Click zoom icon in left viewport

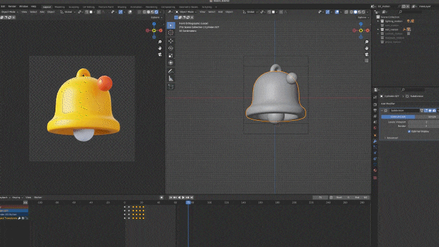click(160, 42)
